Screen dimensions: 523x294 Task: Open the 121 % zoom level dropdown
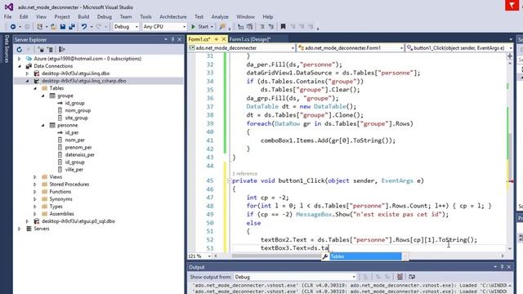click(x=199, y=256)
